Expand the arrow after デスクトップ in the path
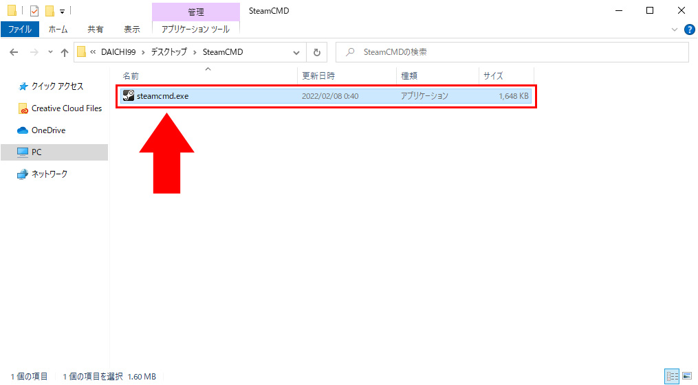Screen dimensions: 698x385 coord(195,52)
